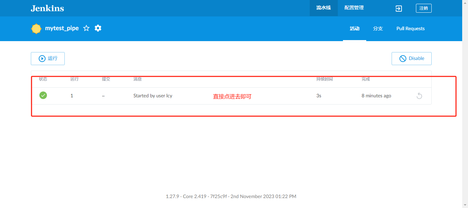468x208 pixels.
Task: Sort by the 完成 column header
Action: (x=366, y=79)
